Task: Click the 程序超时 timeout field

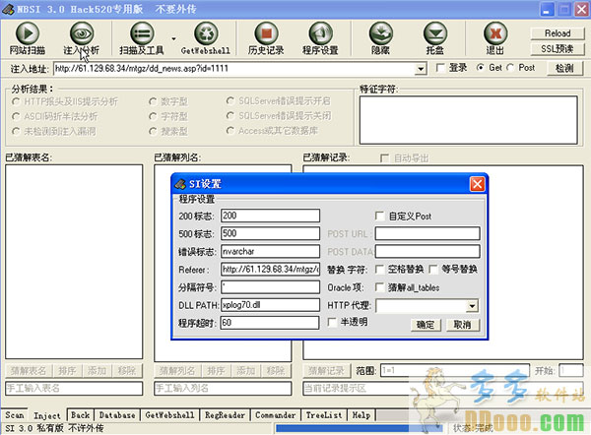Action: pos(270,323)
